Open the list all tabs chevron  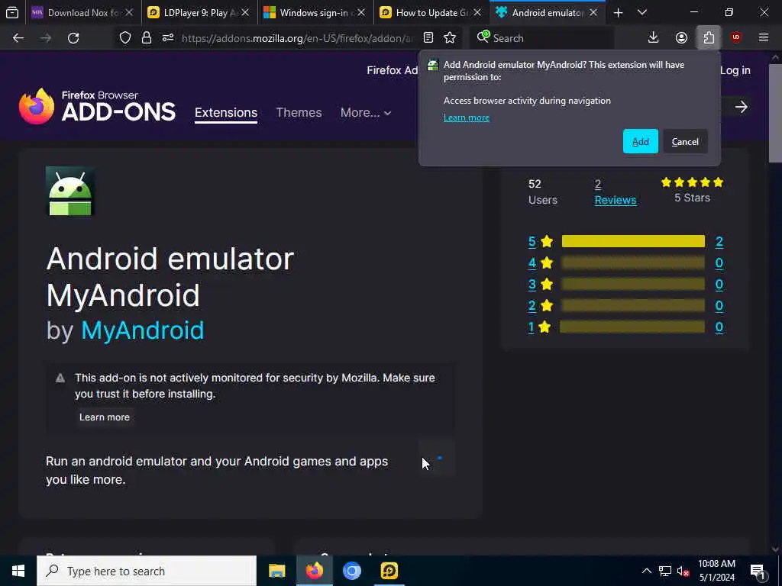pyautogui.click(x=642, y=12)
